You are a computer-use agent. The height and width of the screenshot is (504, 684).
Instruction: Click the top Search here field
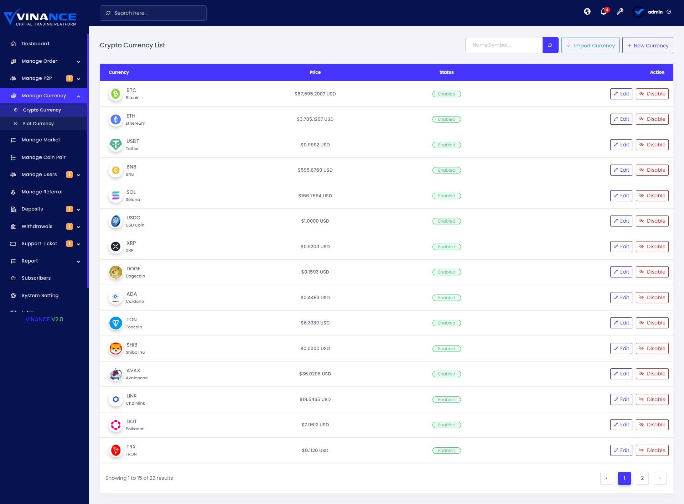[153, 13]
